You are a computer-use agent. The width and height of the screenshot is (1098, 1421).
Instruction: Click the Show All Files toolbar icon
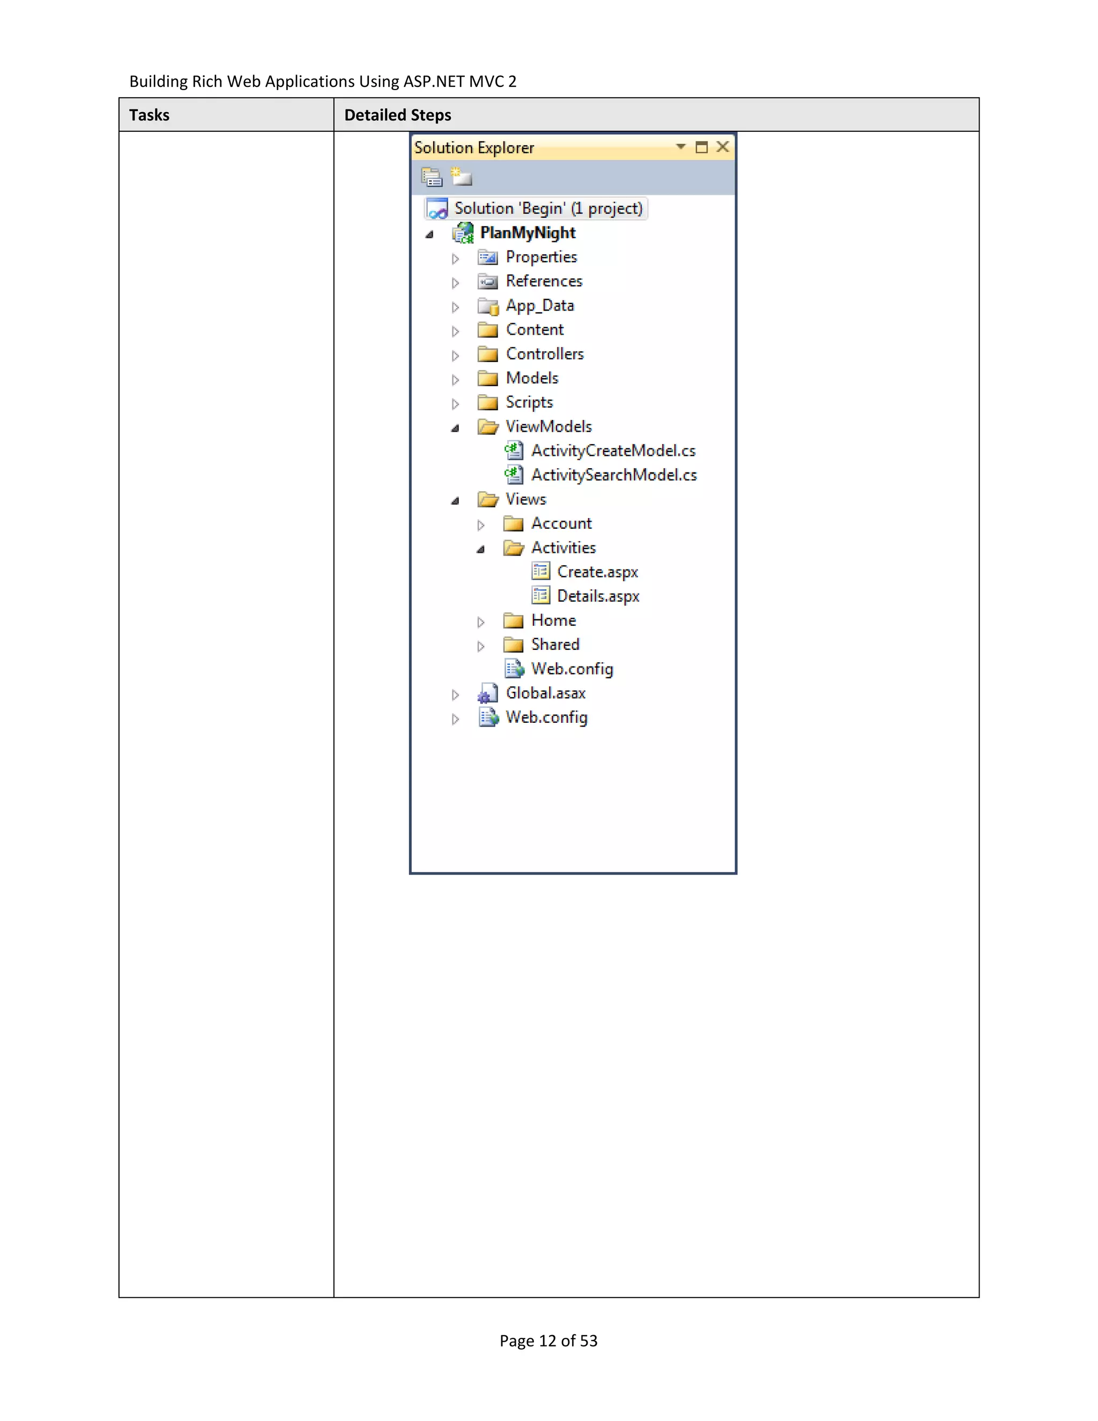461,176
